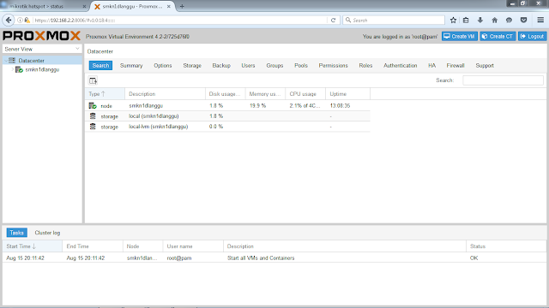Image resolution: width=549 pixels, height=308 pixels.
Task: Close the mikrotik hotspot tab
Action: [84, 6]
